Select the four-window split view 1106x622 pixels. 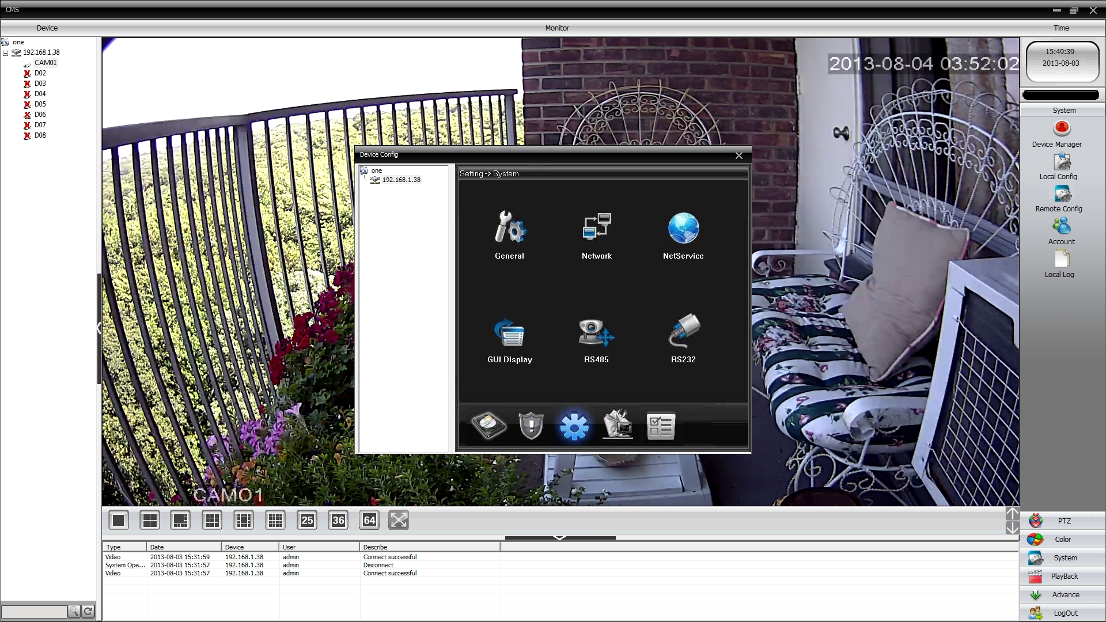pyautogui.click(x=150, y=521)
